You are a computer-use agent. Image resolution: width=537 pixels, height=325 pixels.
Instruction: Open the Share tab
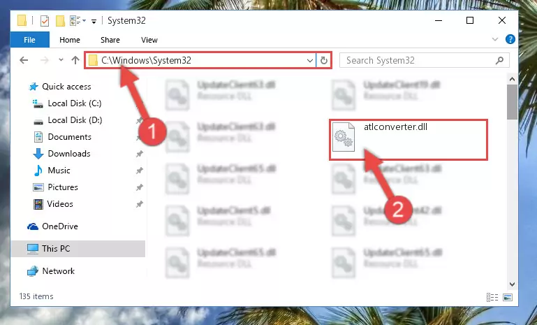point(110,40)
